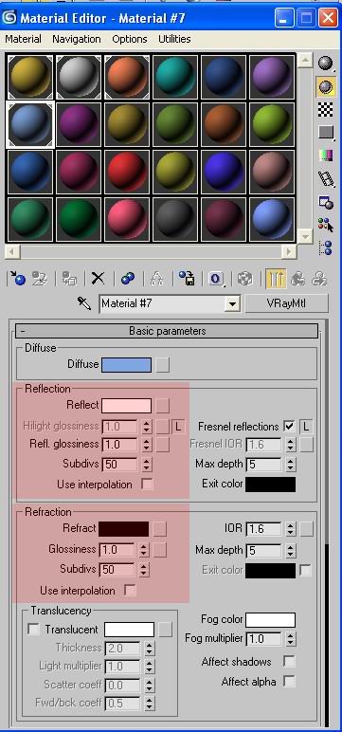Viewport: 342px width, 732px height.
Task: Click Put Material to Scene icon
Action: point(41,279)
